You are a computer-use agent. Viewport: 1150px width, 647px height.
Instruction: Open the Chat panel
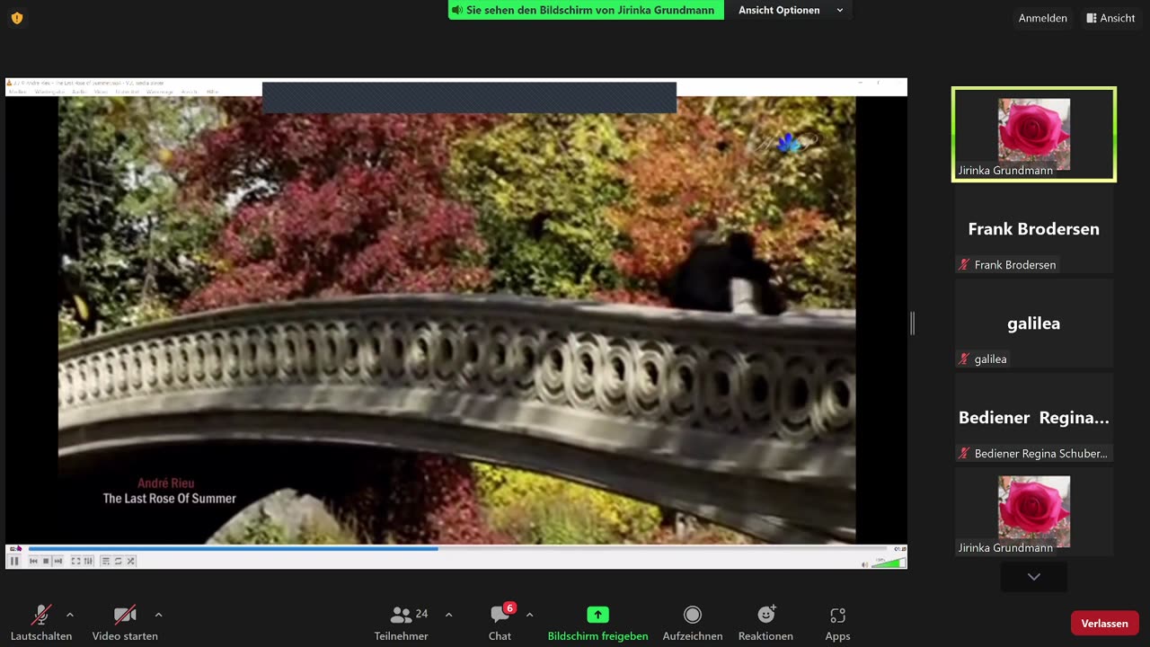500,622
